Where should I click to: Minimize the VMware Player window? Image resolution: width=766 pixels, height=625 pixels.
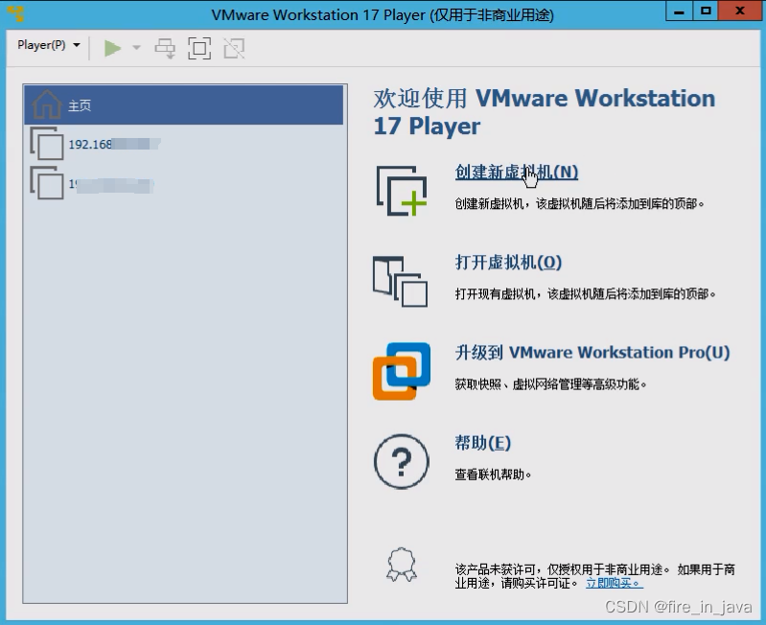679,12
